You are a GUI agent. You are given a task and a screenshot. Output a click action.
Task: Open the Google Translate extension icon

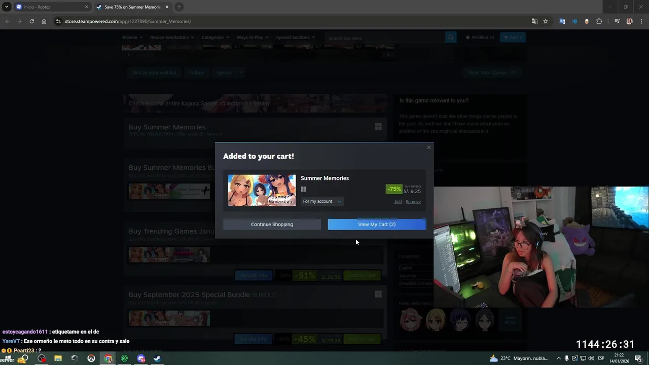coord(562,21)
